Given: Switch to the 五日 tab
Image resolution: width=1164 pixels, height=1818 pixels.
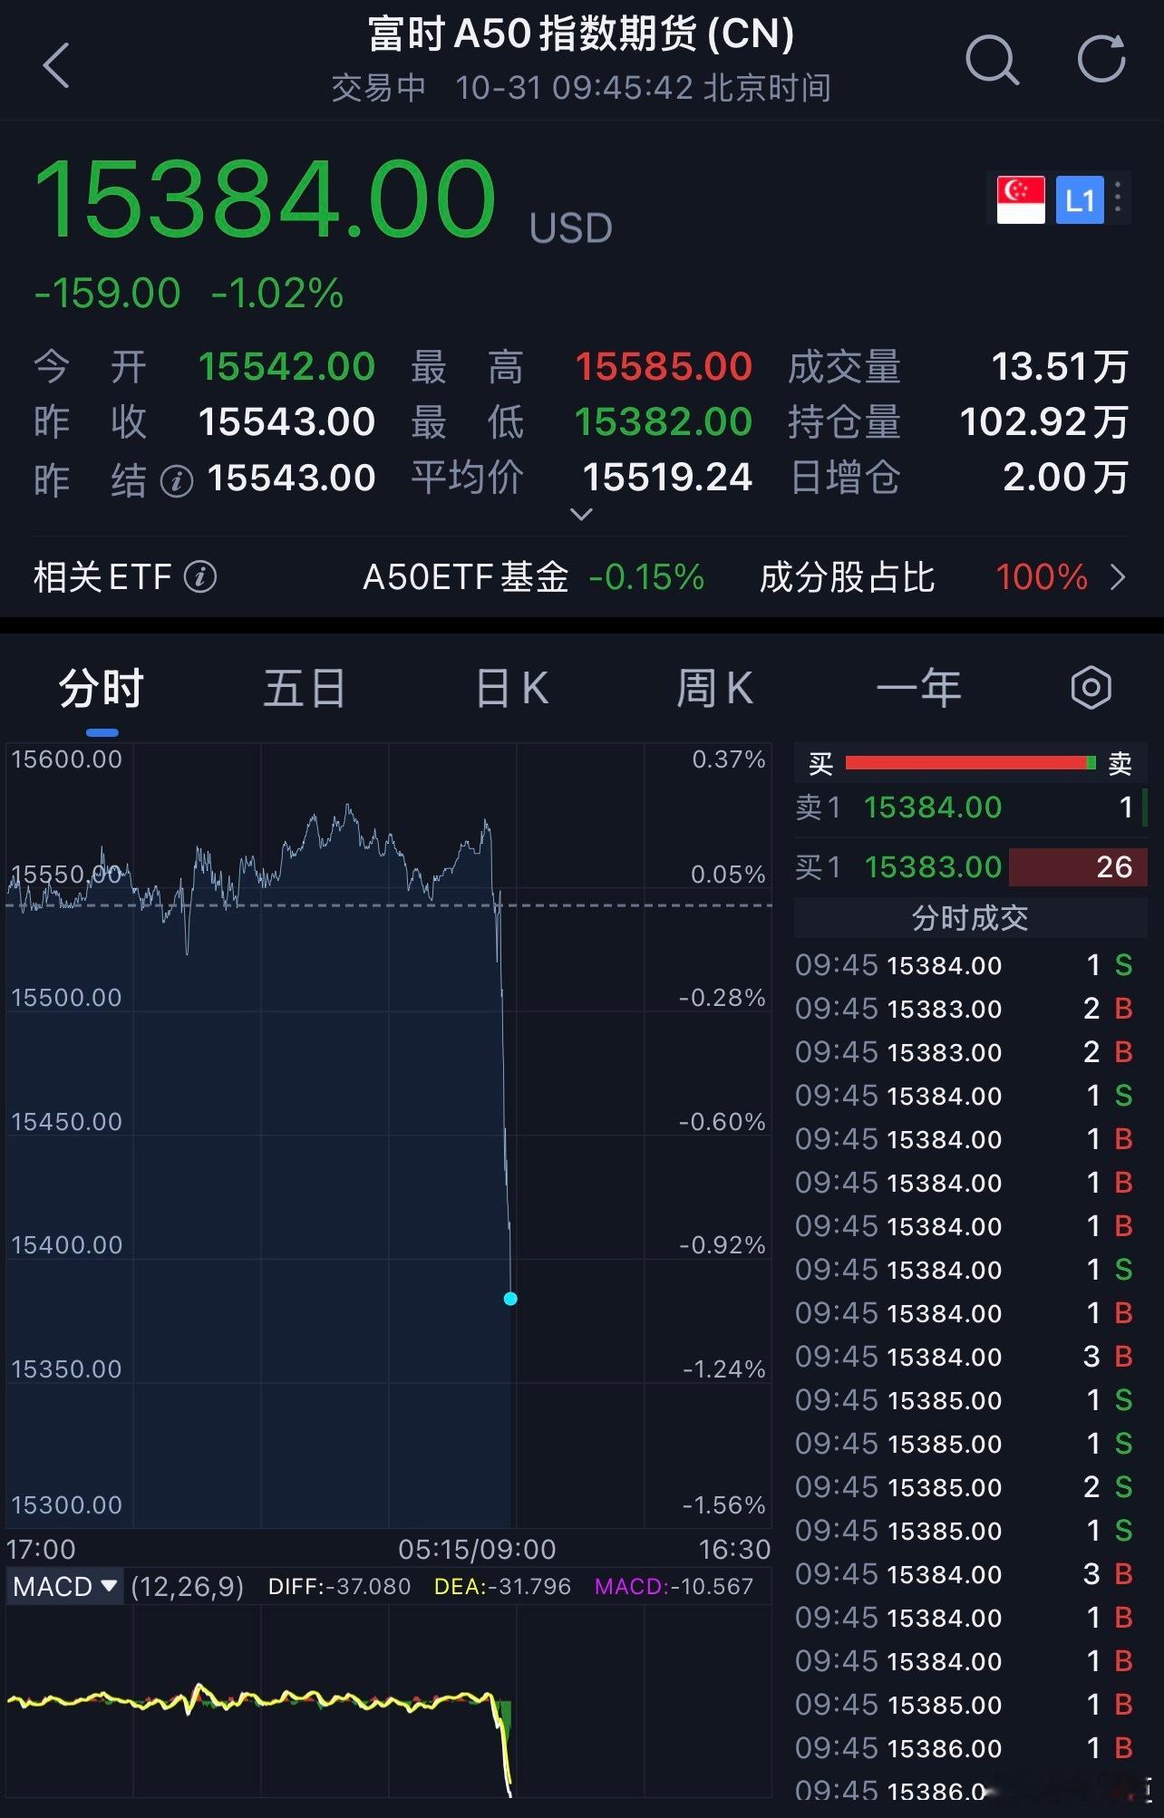Looking at the screenshot, I should [x=305, y=689].
